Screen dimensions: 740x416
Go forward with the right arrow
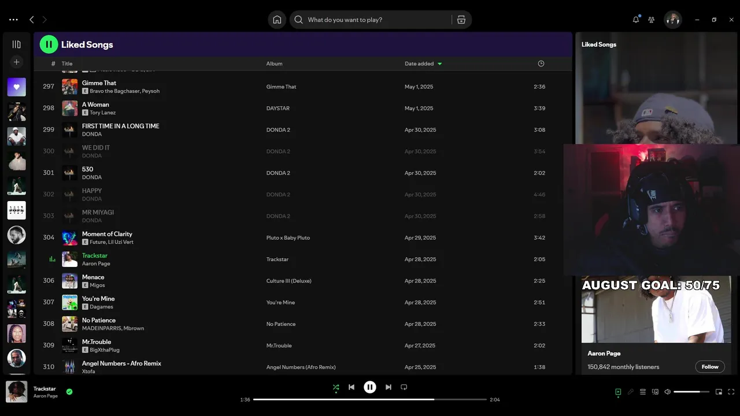point(45,20)
